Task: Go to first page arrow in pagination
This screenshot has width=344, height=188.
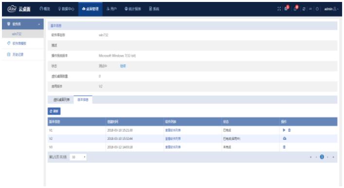Action: point(310,157)
